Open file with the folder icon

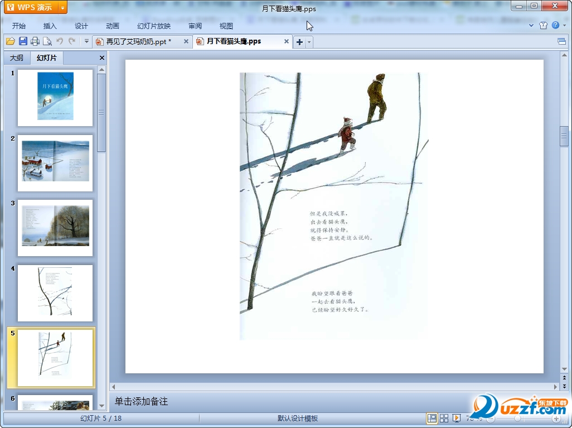11,41
